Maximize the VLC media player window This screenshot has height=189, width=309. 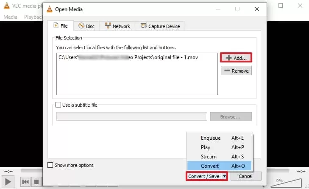coord(281,6)
